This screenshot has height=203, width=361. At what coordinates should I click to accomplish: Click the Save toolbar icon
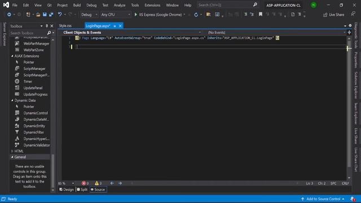point(45,15)
